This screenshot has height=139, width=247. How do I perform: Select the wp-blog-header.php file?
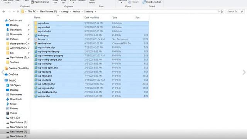(x=91, y=51)
